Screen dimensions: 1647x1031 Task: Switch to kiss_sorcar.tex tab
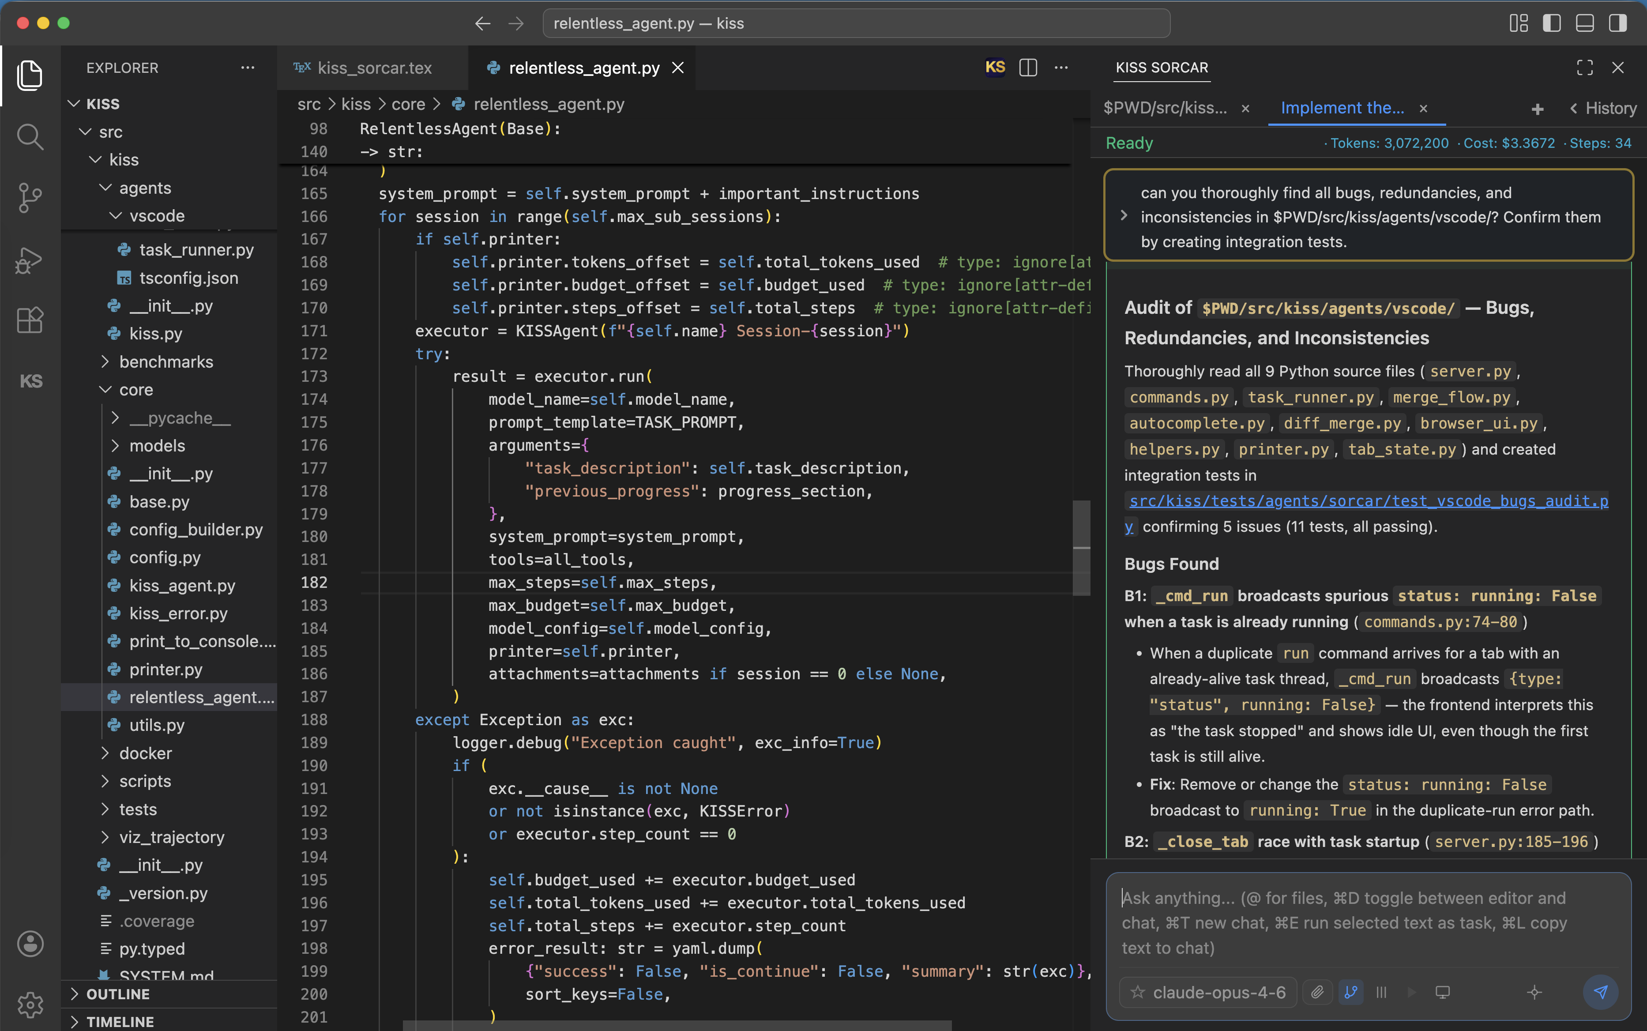coord(373,68)
